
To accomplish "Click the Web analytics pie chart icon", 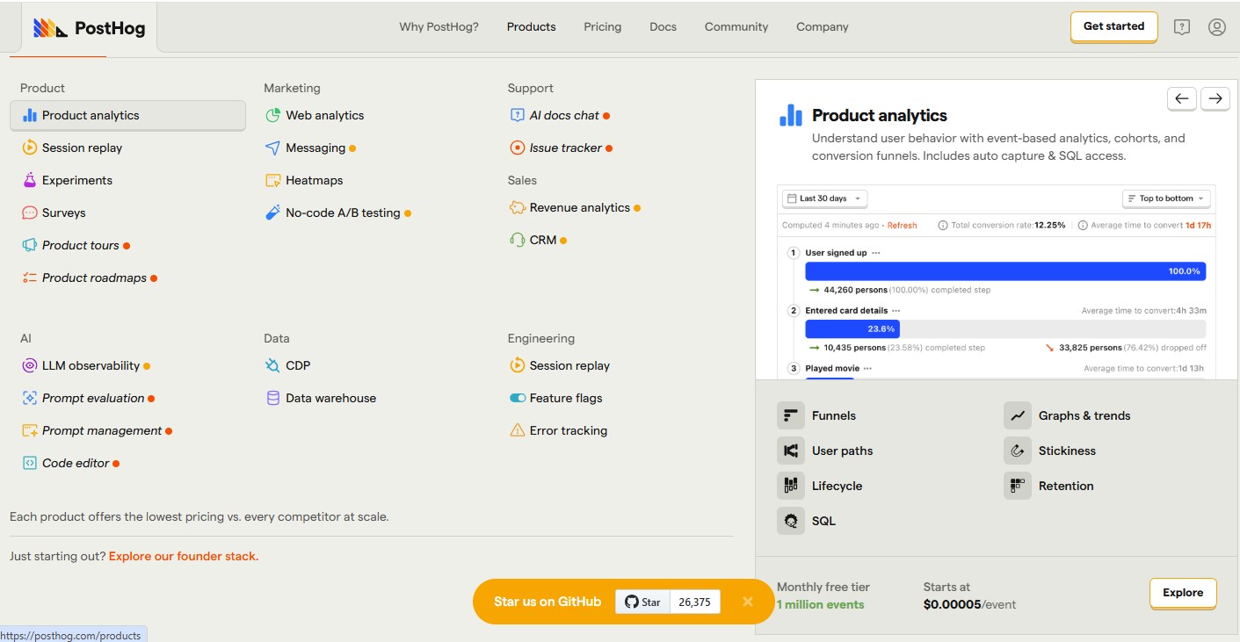I will tap(273, 115).
